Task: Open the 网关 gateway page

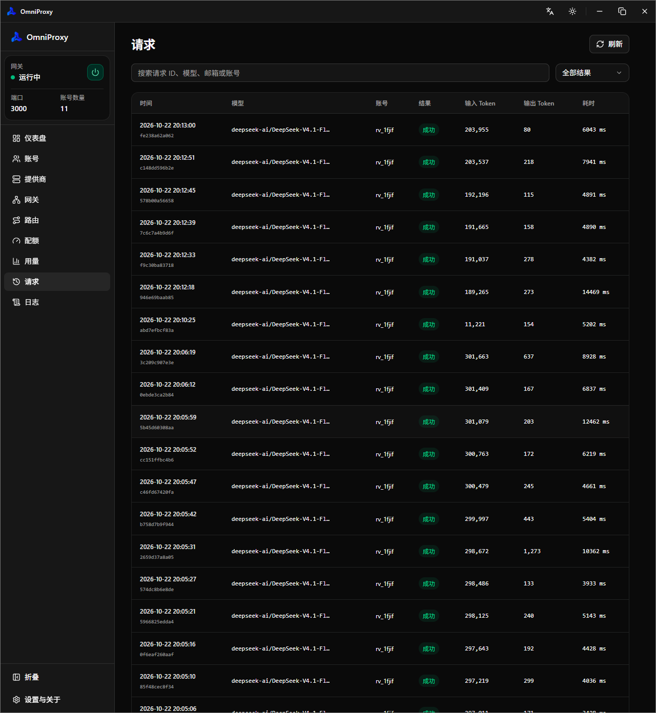Action: (57, 200)
